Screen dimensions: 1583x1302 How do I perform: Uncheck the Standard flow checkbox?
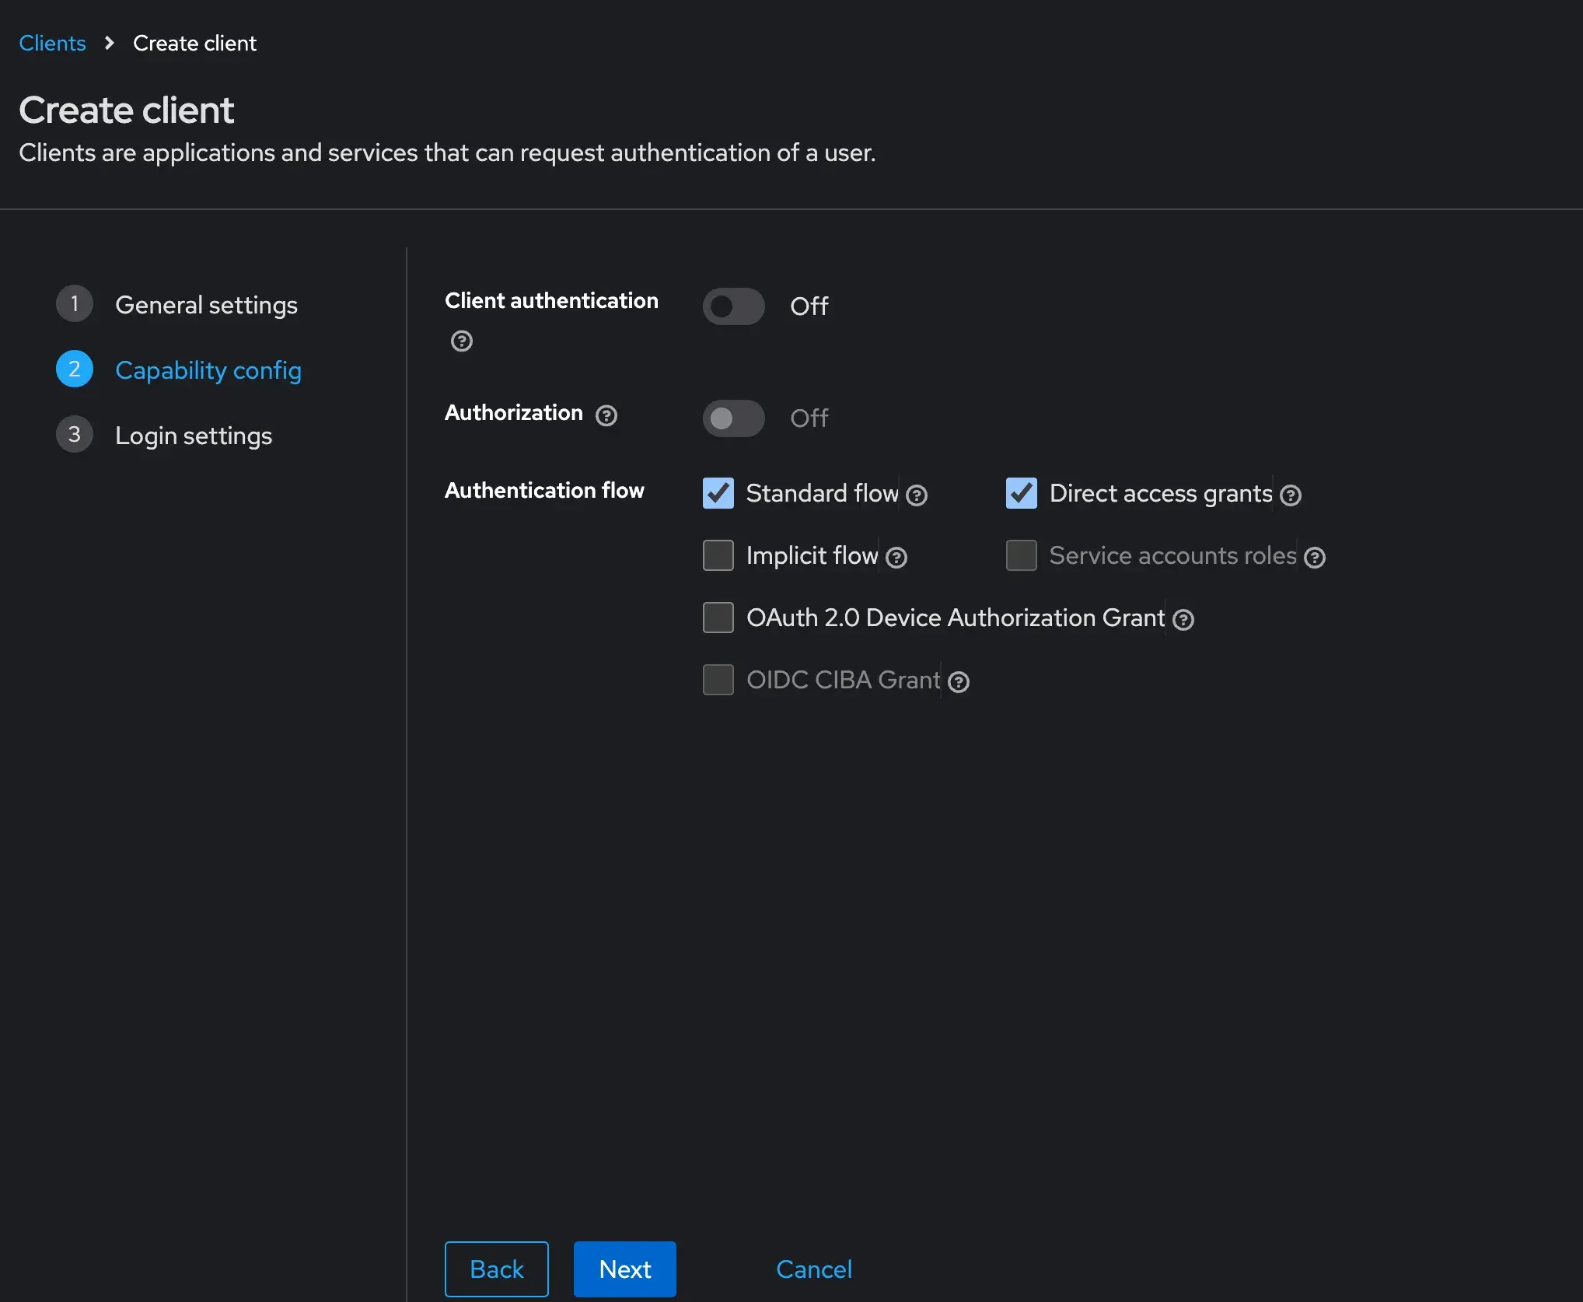tap(718, 493)
